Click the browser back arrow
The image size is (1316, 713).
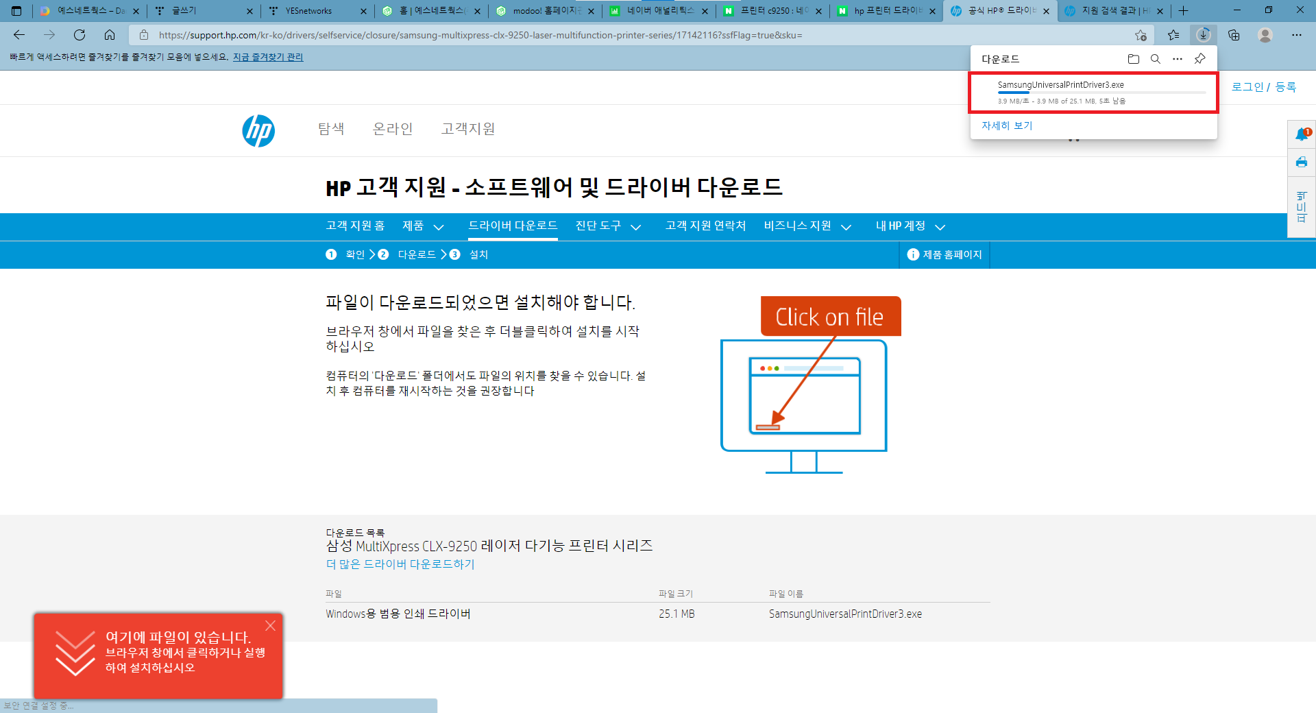pyautogui.click(x=19, y=35)
